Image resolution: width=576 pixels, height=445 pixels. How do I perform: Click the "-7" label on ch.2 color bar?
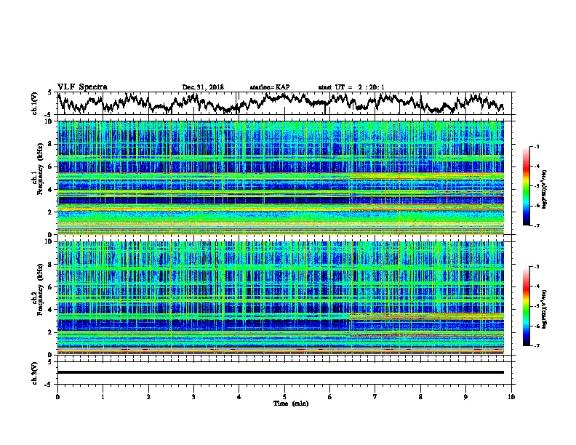537,345
